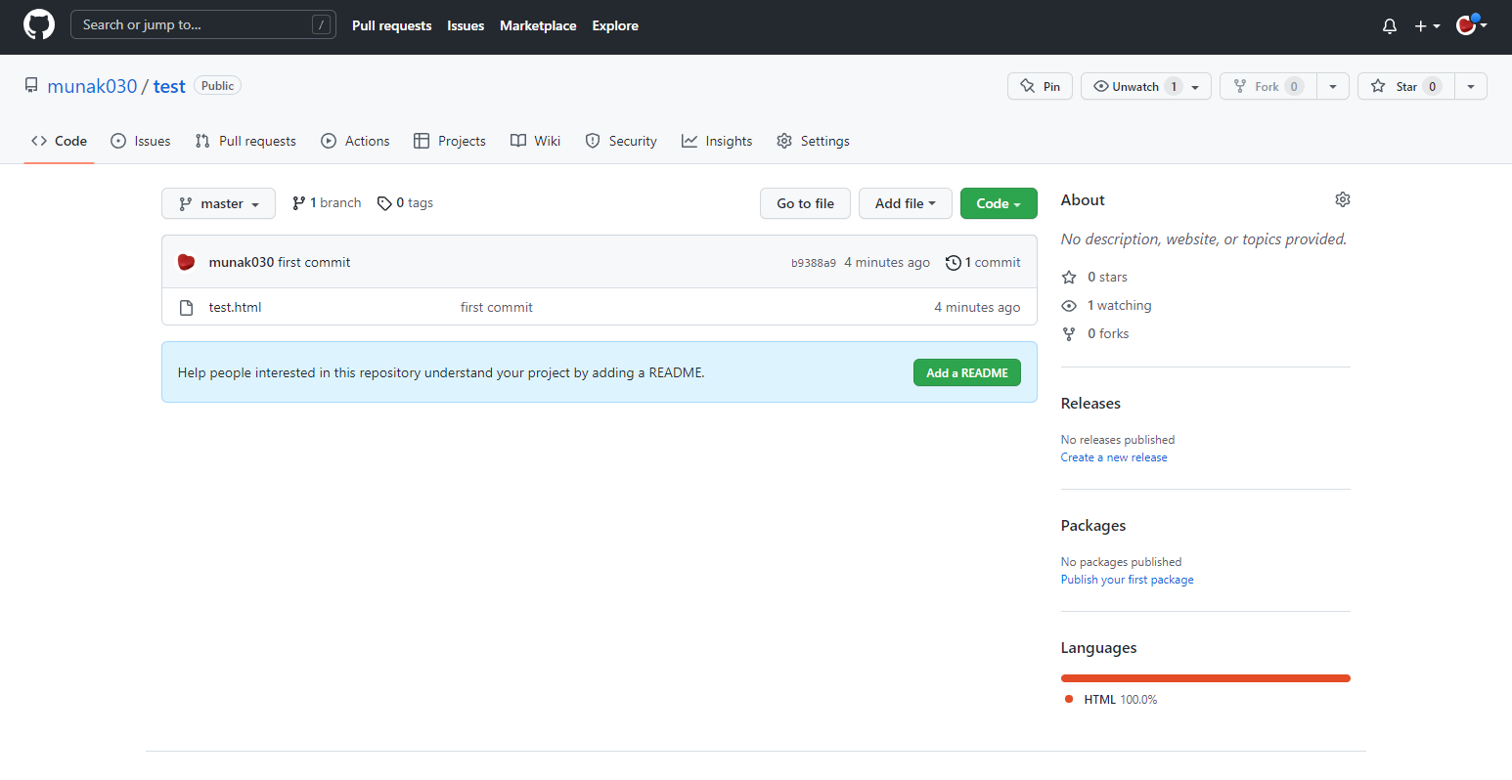Switch to the repository Issues tab
The width and height of the screenshot is (1512, 780).
point(141,141)
